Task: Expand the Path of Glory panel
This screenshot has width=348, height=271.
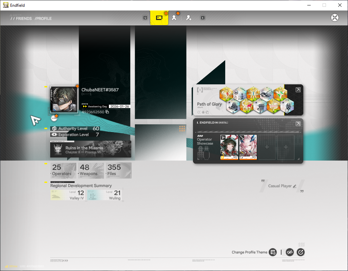Action: pyautogui.click(x=298, y=90)
